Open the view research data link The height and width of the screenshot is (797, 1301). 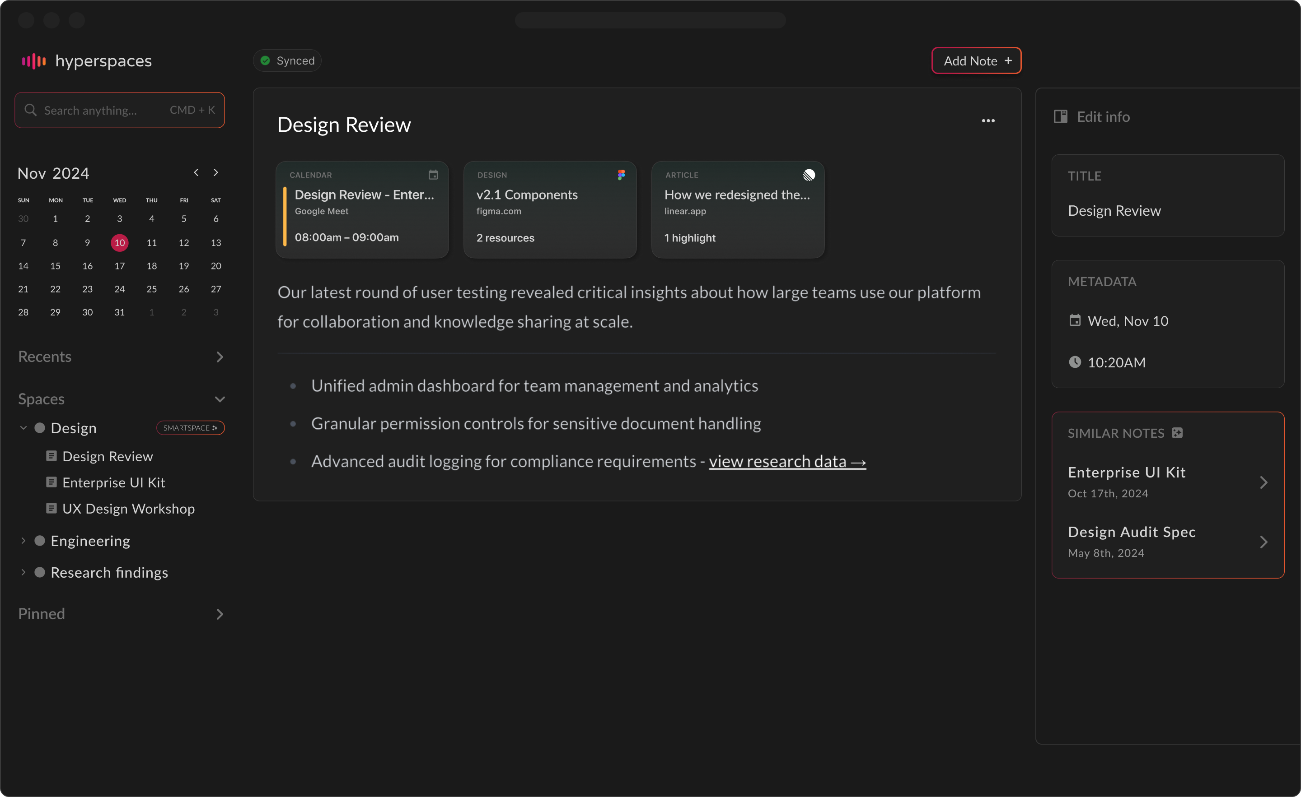pyautogui.click(x=787, y=462)
